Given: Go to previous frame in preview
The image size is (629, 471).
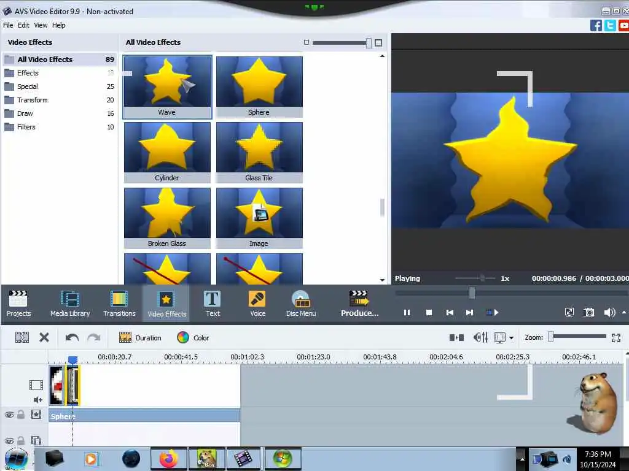Looking at the screenshot, I should 450,312.
